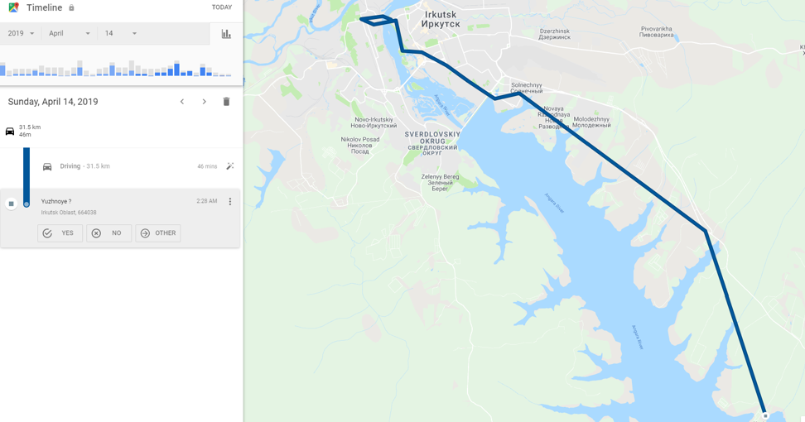Open three-dot menu for Yuzhnoye stop
The width and height of the screenshot is (805, 422).
click(x=230, y=202)
